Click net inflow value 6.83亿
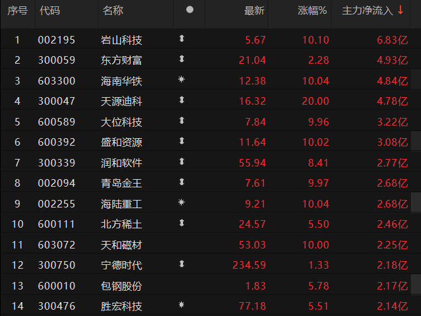 click(392, 40)
